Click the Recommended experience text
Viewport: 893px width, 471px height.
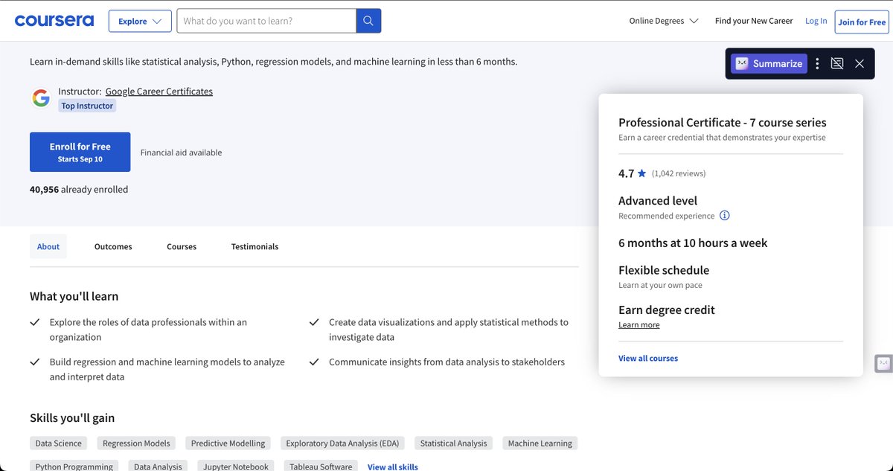pos(666,216)
